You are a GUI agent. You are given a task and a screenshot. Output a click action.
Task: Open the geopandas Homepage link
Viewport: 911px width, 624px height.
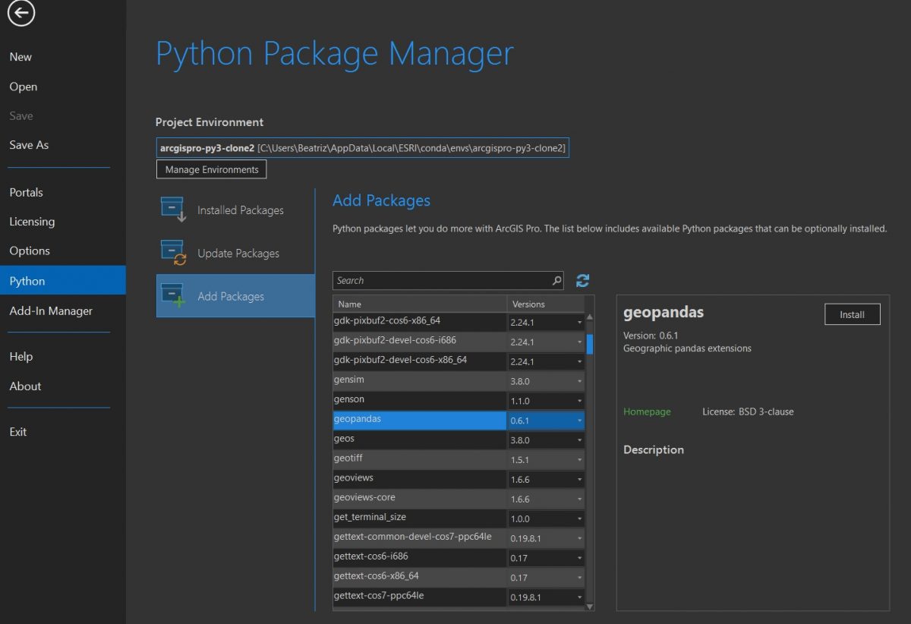tap(647, 411)
